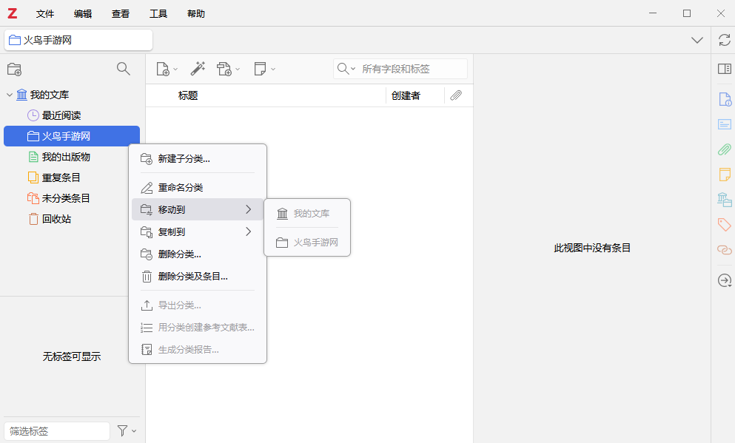Image resolution: width=735 pixels, height=443 pixels.
Task: Click the Zotero Z logo icon
Action: [13, 13]
